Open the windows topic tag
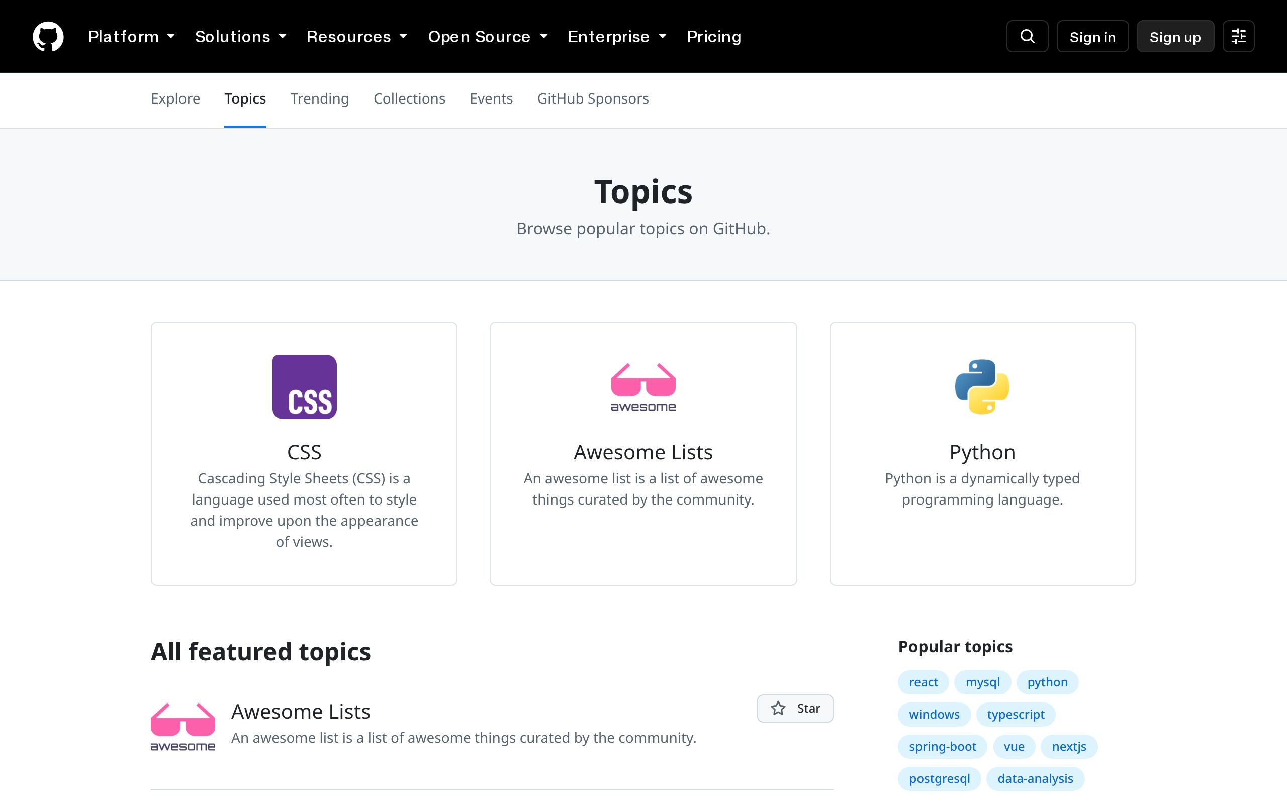Screen dimensions: 1287x804 click(935, 714)
